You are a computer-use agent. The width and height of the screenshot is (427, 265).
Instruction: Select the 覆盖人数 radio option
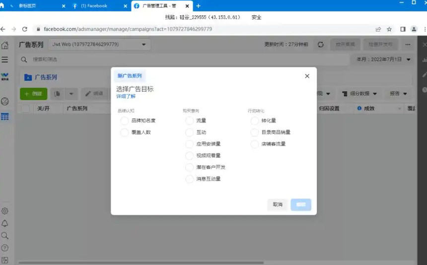(125, 132)
